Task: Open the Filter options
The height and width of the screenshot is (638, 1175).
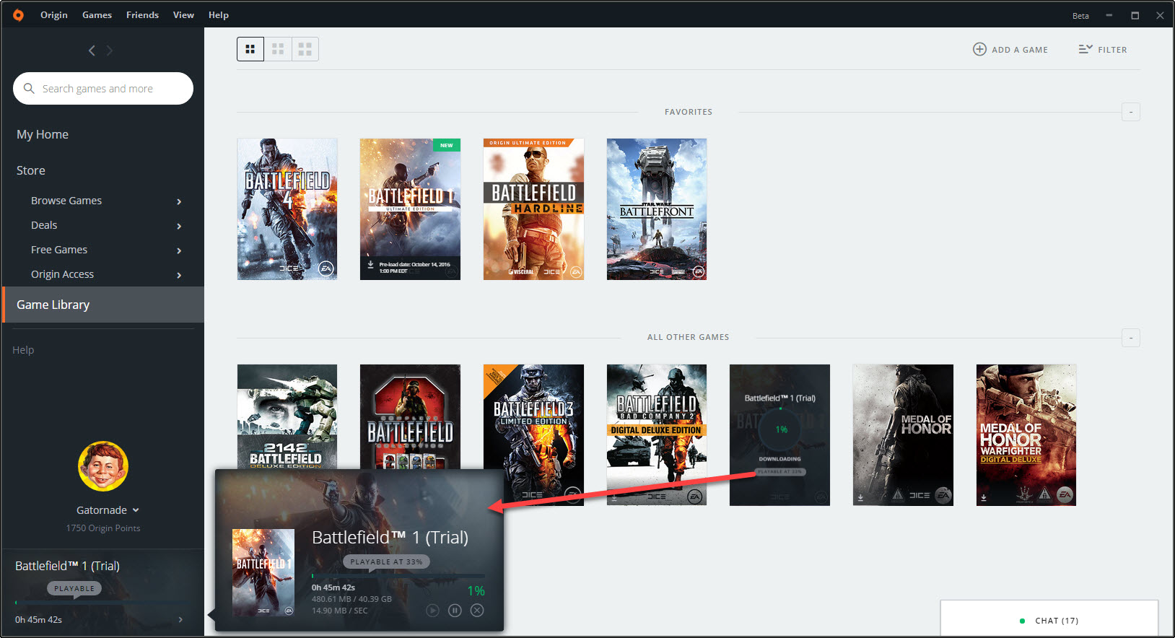Action: [x=1102, y=49]
